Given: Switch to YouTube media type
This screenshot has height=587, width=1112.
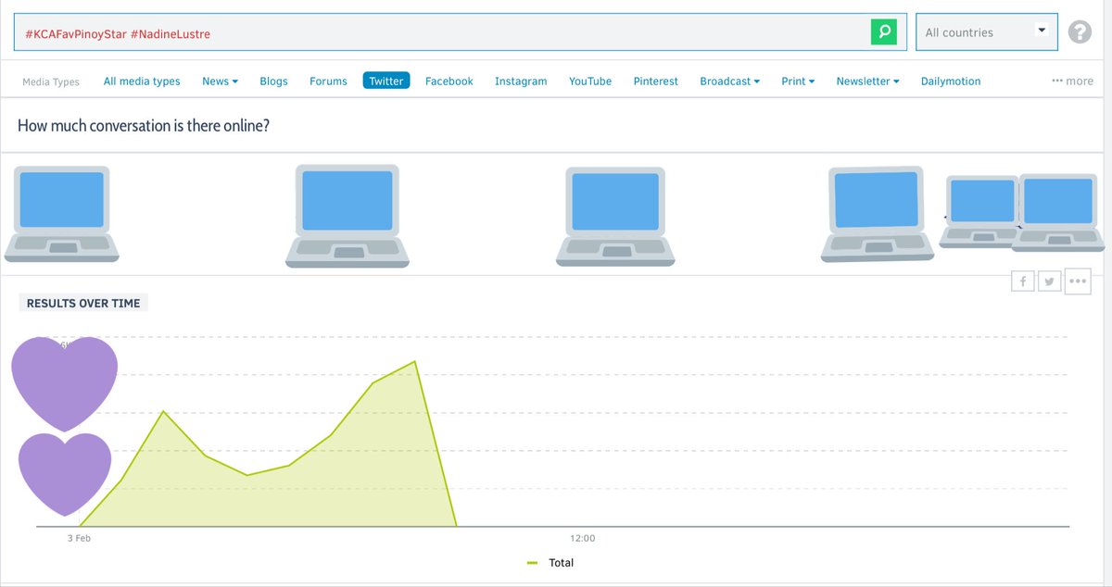Looking at the screenshot, I should pos(590,81).
